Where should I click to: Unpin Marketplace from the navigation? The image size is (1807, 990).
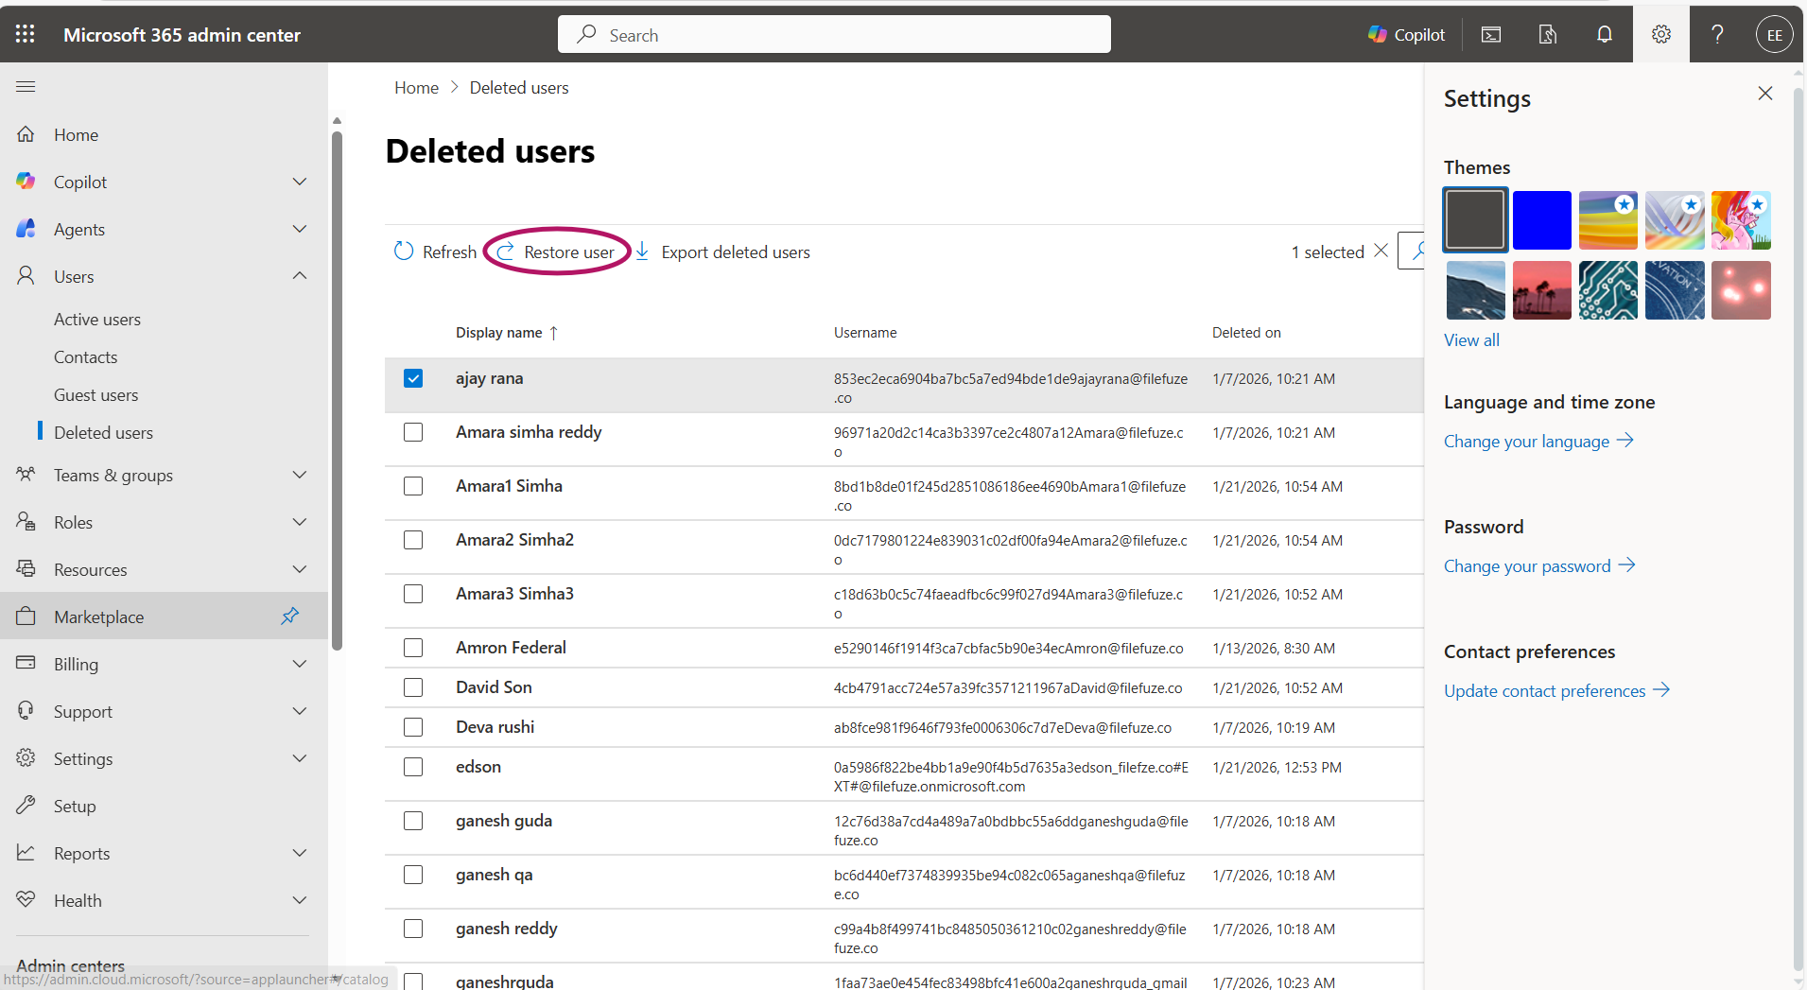289,616
